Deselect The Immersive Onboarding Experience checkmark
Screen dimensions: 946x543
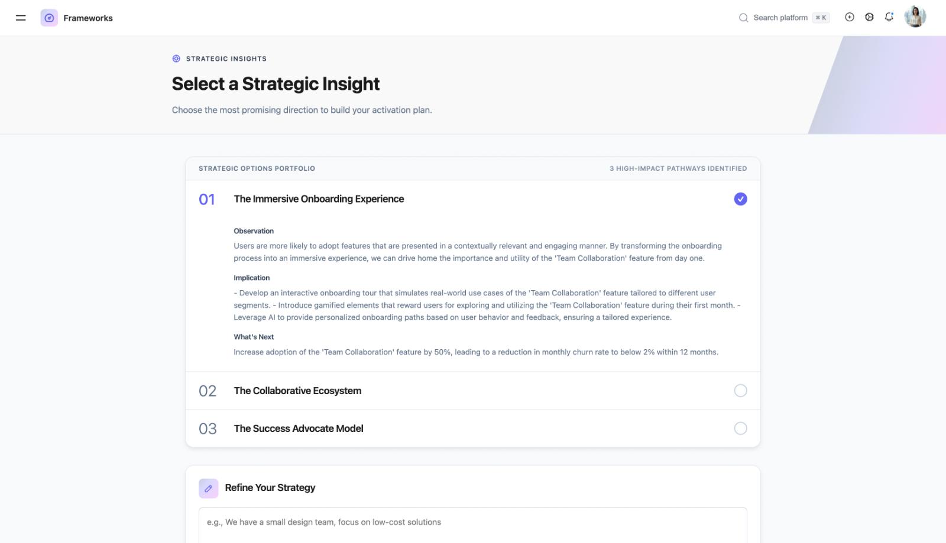pyautogui.click(x=741, y=199)
